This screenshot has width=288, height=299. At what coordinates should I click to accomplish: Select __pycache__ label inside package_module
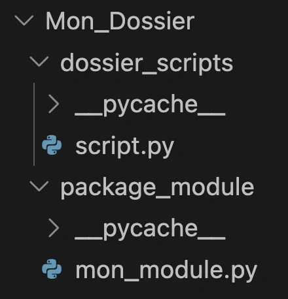(150, 229)
